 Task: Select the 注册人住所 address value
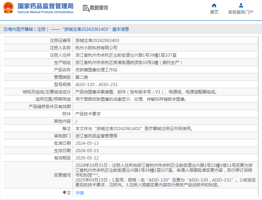(x=126, y=55)
